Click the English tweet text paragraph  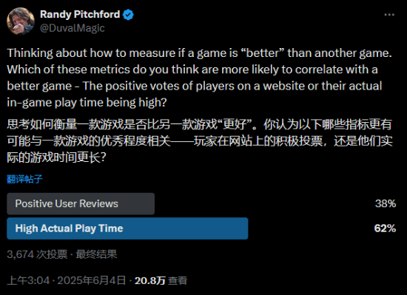tap(199, 78)
